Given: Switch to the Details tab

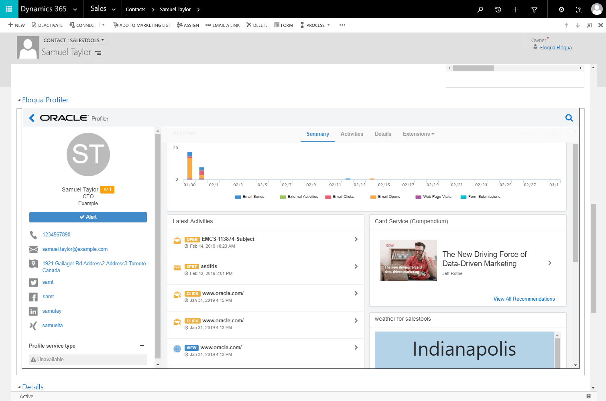Looking at the screenshot, I should (x=383, y=134).
